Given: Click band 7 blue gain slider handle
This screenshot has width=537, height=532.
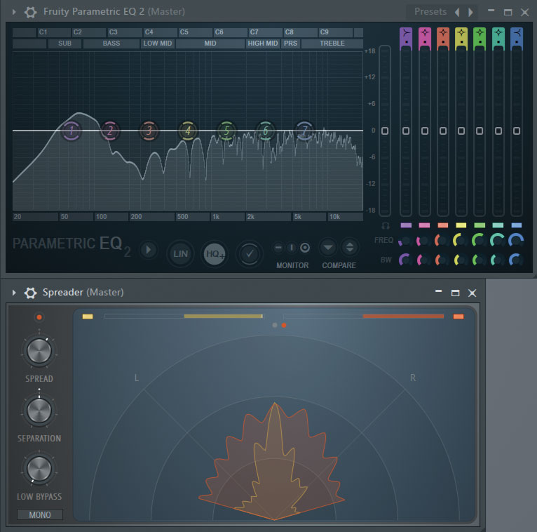Looking at the screenshot, I should 517,131.
